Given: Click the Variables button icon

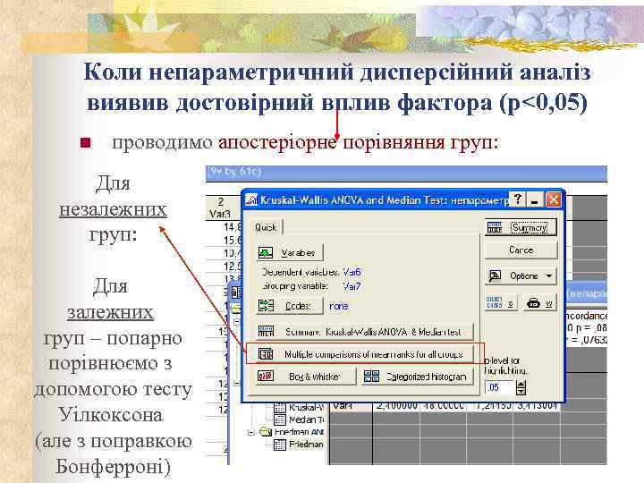Looking at the screenshot, I should click(266, 252).
